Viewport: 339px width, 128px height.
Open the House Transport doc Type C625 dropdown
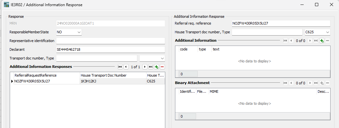coord(327,32)
